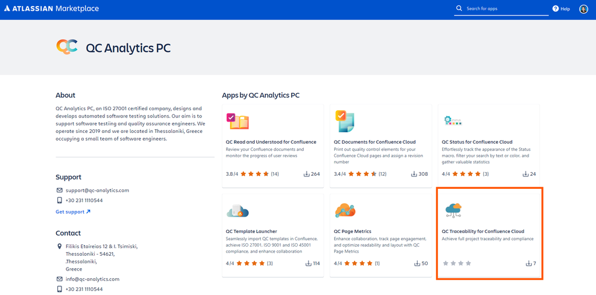Click the Atlassian Marketplace logo
Viewport: 596px width, 295px height.
51,9
